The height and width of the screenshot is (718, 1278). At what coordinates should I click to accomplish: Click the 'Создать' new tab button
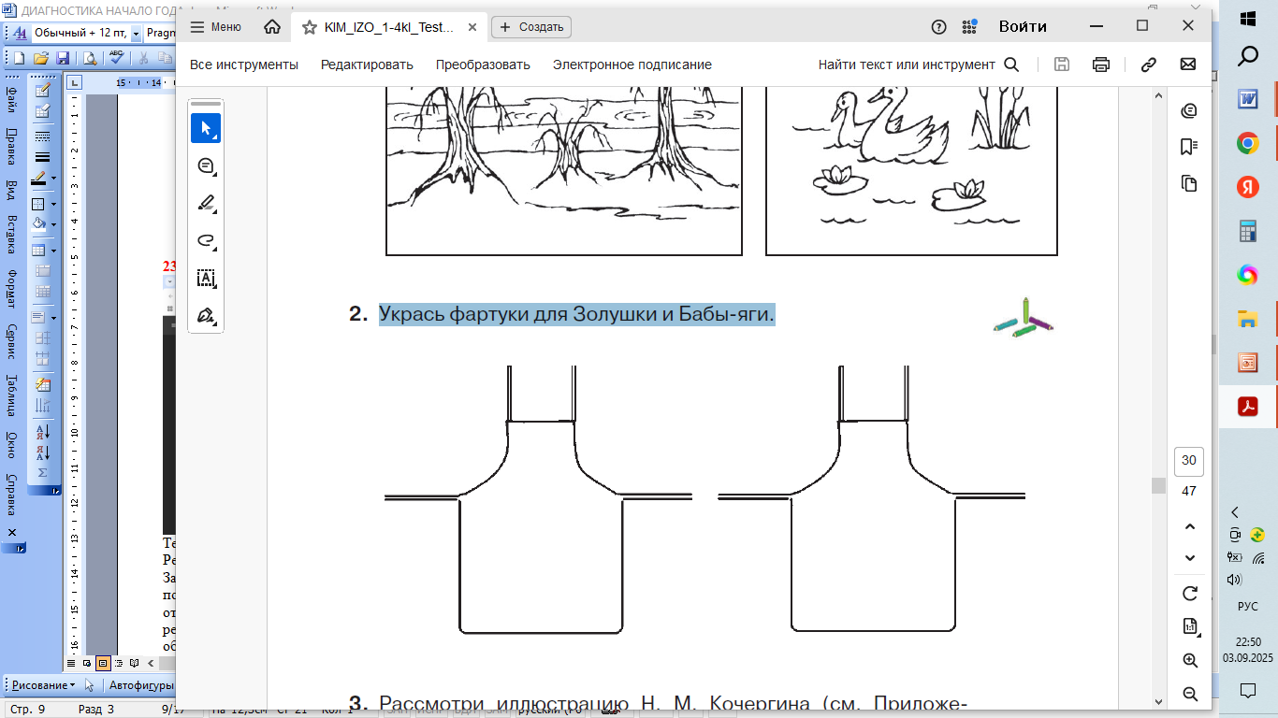[531, 27]
